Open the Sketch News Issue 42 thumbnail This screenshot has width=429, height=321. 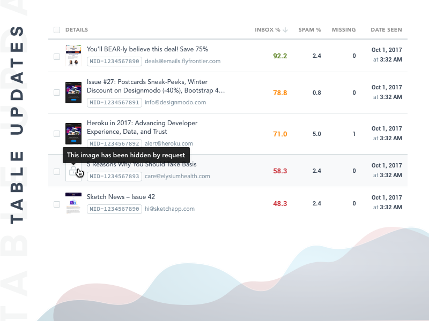click(x=73, y=203)
